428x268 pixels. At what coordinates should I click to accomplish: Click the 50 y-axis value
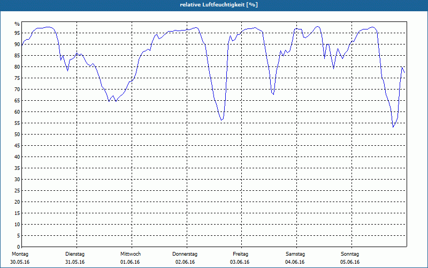click(x=17, y=135)
